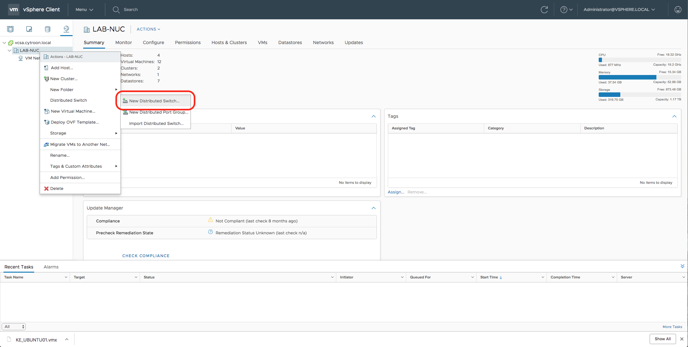The height and width of the screenshot is (347, 688).
Task: Click the VM Network icon in tree
Action: tap(21, 58)
